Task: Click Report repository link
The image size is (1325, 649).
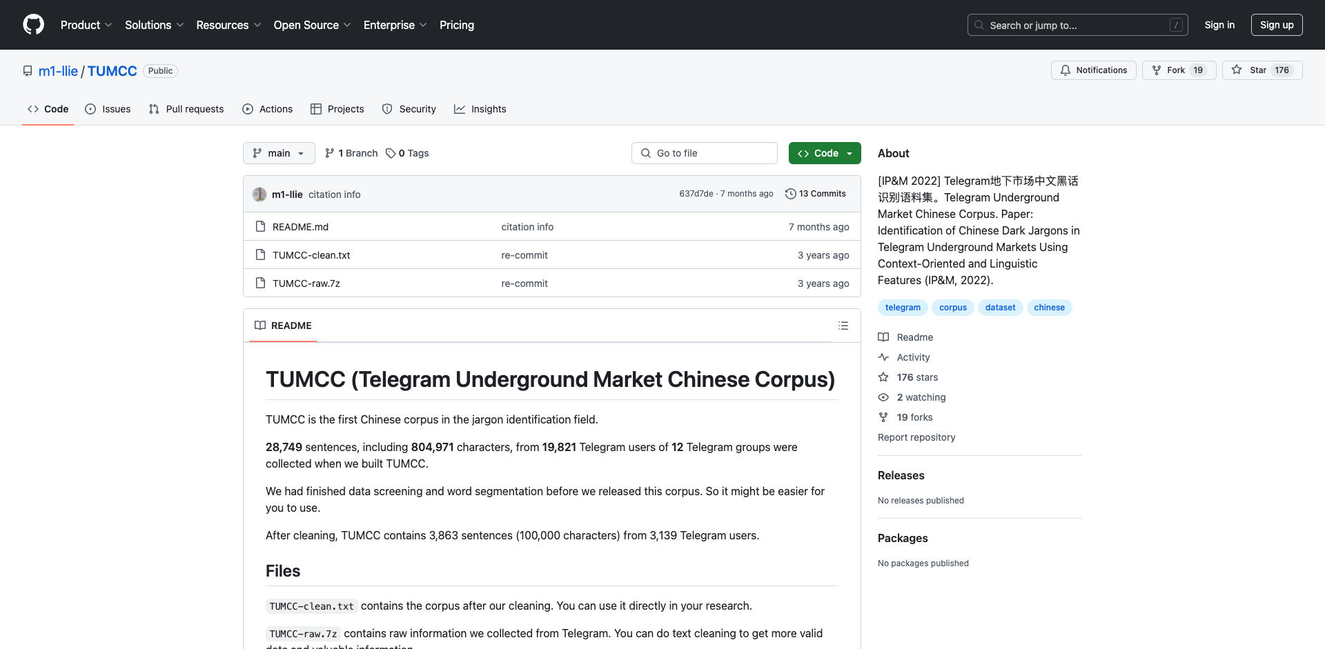Action: tap(916, 437)
